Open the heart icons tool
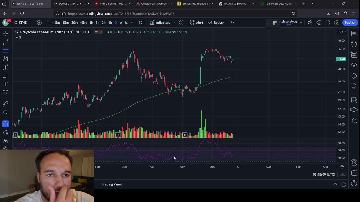 point(5,93)
